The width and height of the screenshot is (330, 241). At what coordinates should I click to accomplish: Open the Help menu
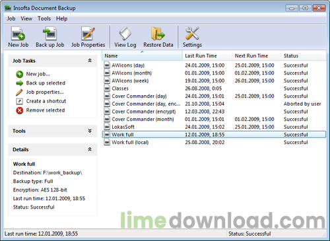click(x=61, y=18)
